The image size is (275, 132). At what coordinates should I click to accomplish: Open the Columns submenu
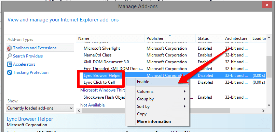tap(157, 92)
